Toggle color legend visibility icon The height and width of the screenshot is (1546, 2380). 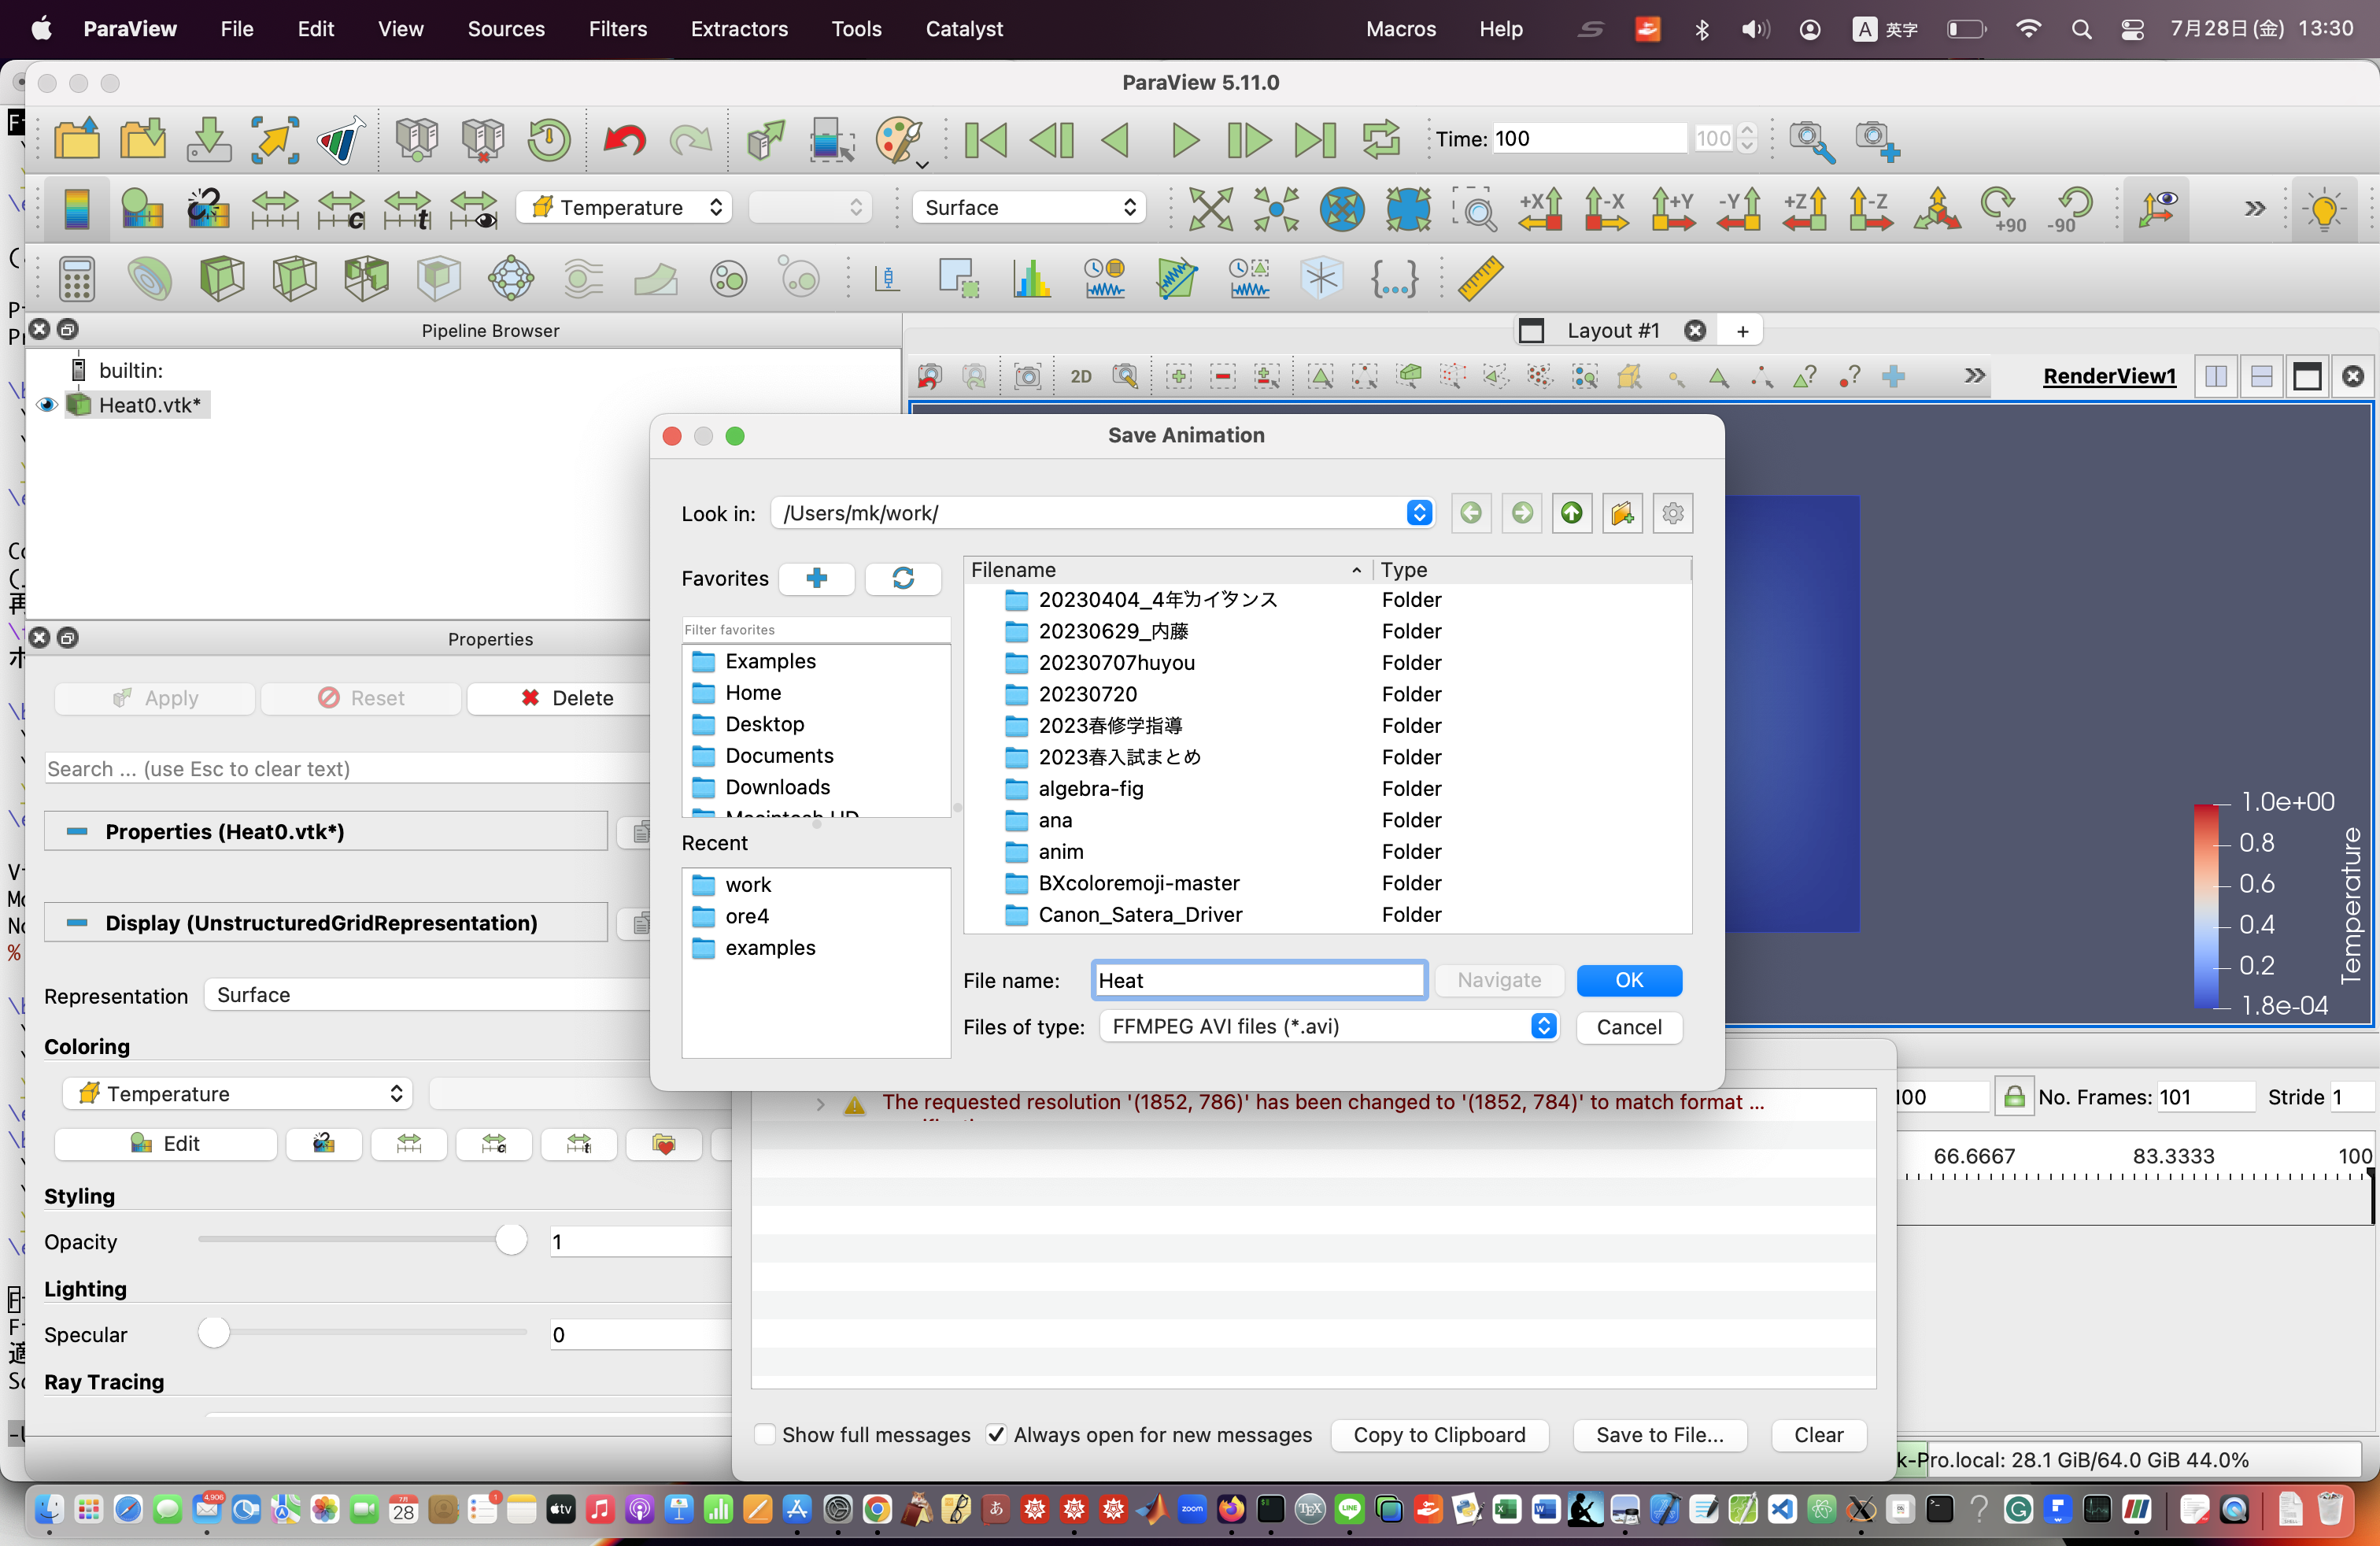pos(77,208)
